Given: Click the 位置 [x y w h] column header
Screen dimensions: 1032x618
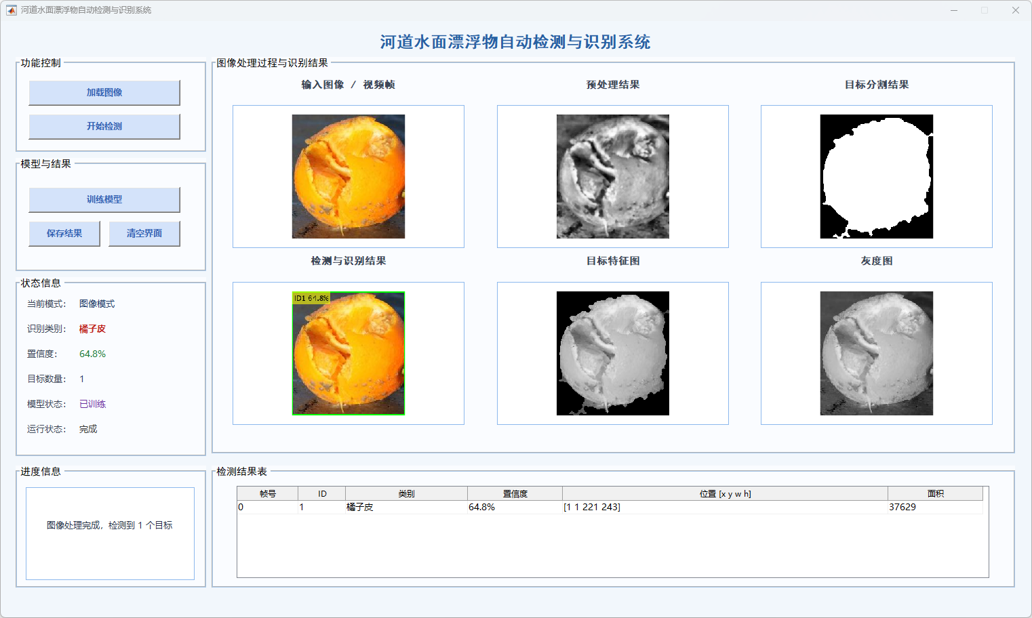Looking at the screenshot, I should coord(725,493).
